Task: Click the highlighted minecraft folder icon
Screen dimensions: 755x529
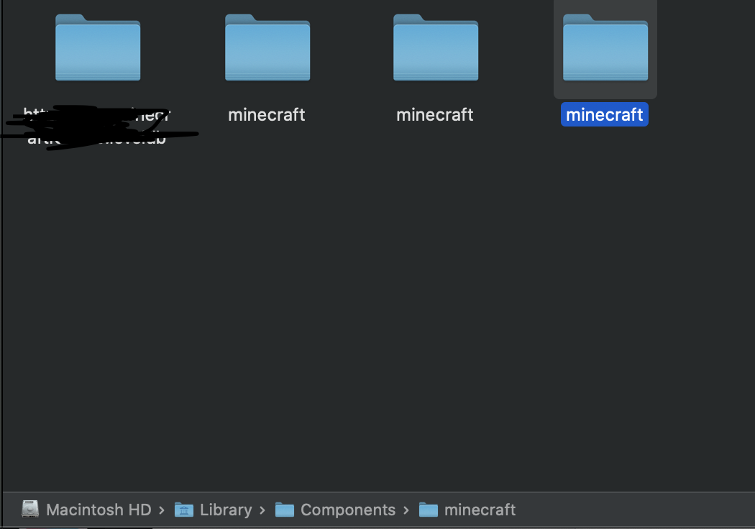Action: click(x=605, y=47)
